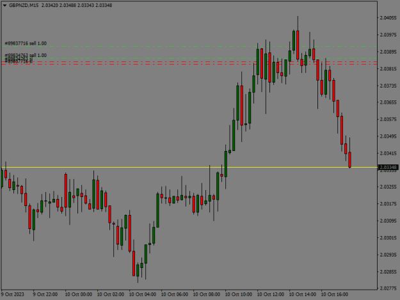Click price scale label 2.03895
400x300 pixels.
click(x=388, y=52)
